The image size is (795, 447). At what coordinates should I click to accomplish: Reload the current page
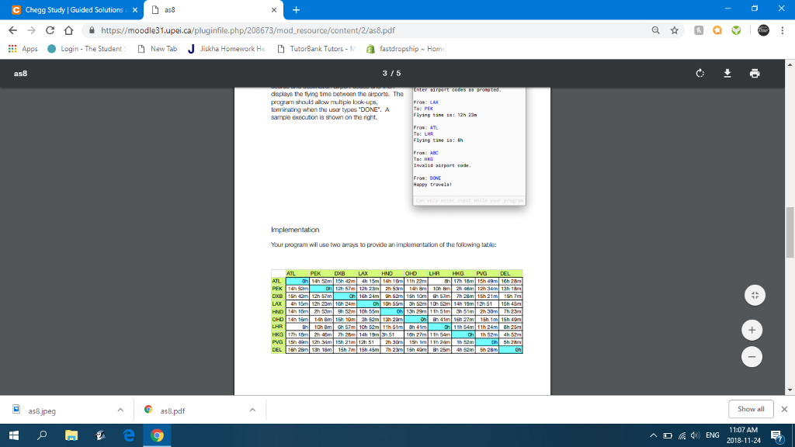pyautogui.click(x=50, y=30)
